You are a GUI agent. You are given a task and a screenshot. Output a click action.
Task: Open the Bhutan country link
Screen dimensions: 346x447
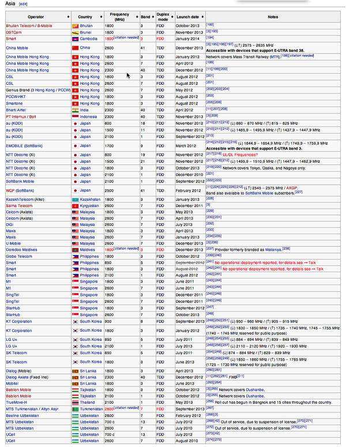click(86, 25)
